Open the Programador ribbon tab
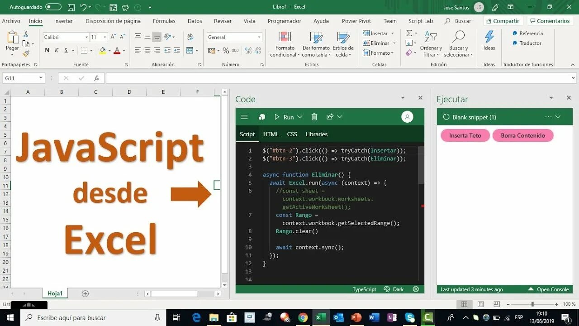This screenshot has width=579, height=326. point(285,21)
